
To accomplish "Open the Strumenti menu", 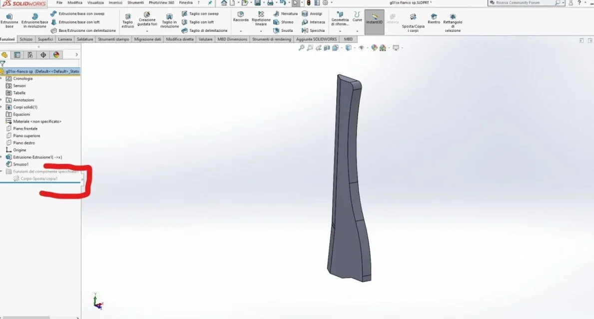I will 135,2.
